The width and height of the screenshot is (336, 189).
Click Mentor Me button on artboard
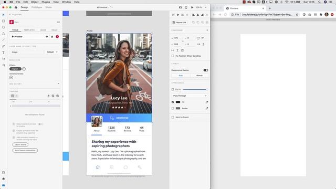pyautogui.click(x=119, y=118)
